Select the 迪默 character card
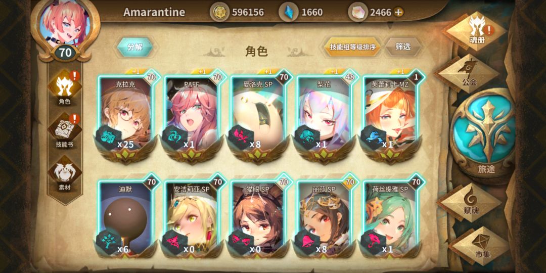The image size is (546, 273). click(x=126, y=218)
